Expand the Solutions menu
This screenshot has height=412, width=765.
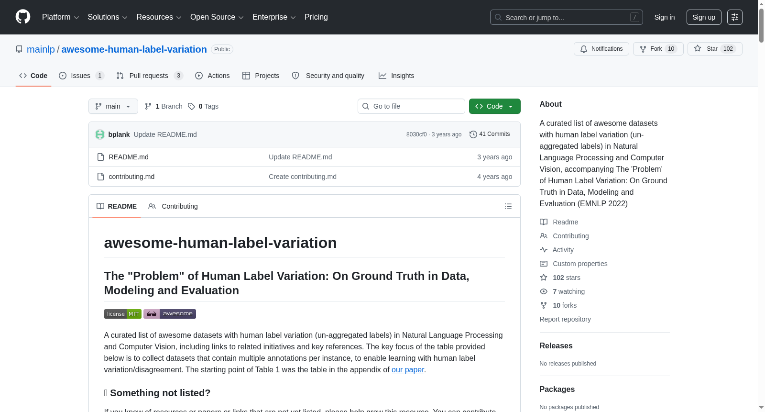108,17
